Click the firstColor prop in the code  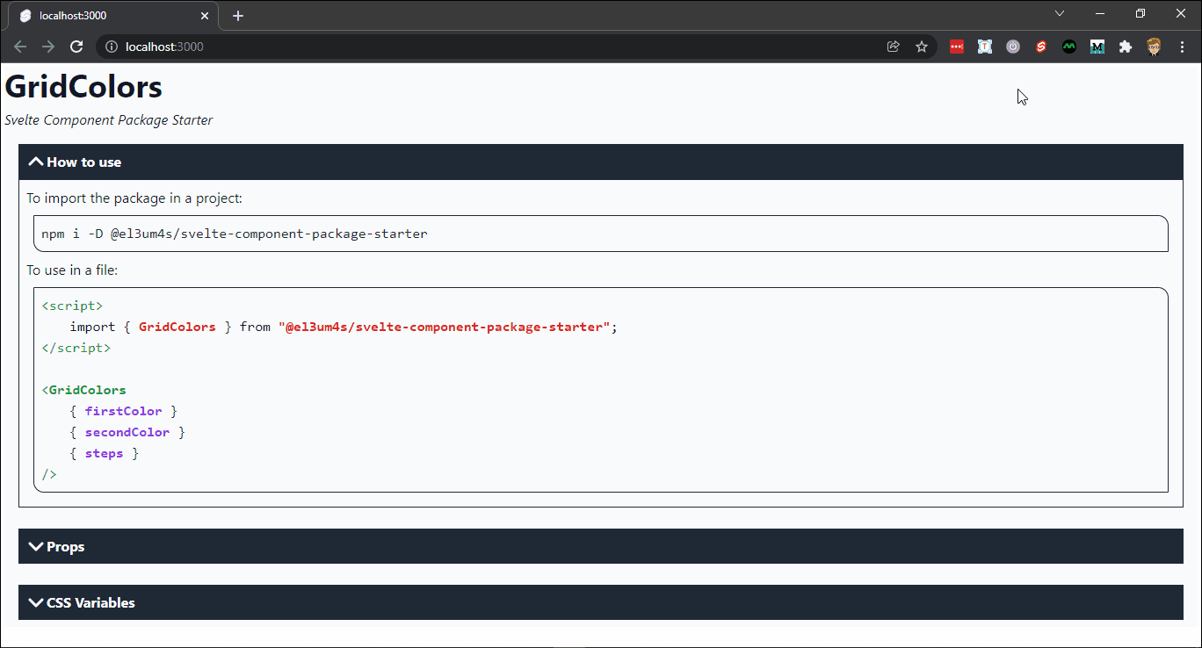click(x=123, y=411)
